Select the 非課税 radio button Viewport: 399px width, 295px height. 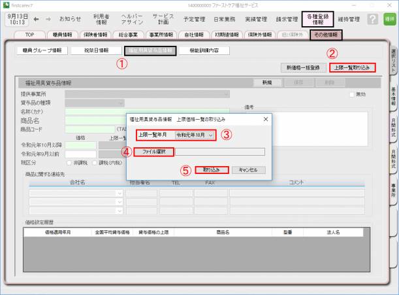coord(70,163)
